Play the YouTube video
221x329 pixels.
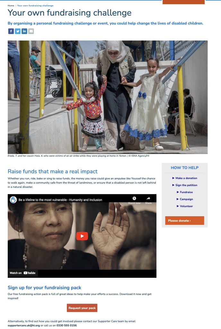tap(82, 236)
